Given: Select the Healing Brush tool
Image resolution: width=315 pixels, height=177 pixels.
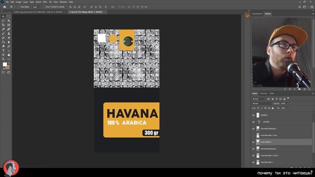Looking at the screenshot, I should [x=9, y=29].
